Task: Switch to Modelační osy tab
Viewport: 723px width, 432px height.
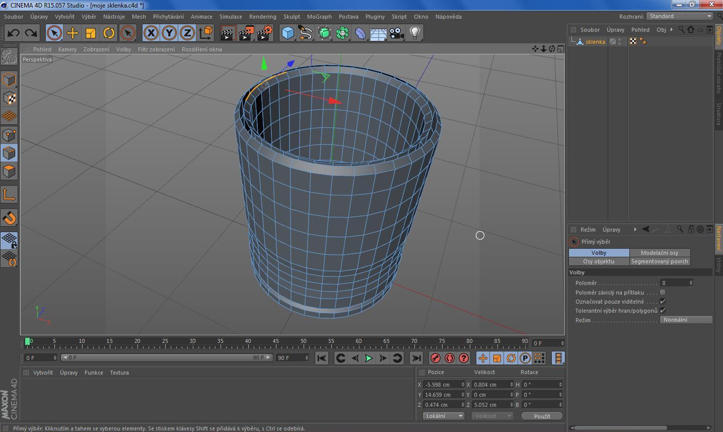Action: [x=659, y=253]
